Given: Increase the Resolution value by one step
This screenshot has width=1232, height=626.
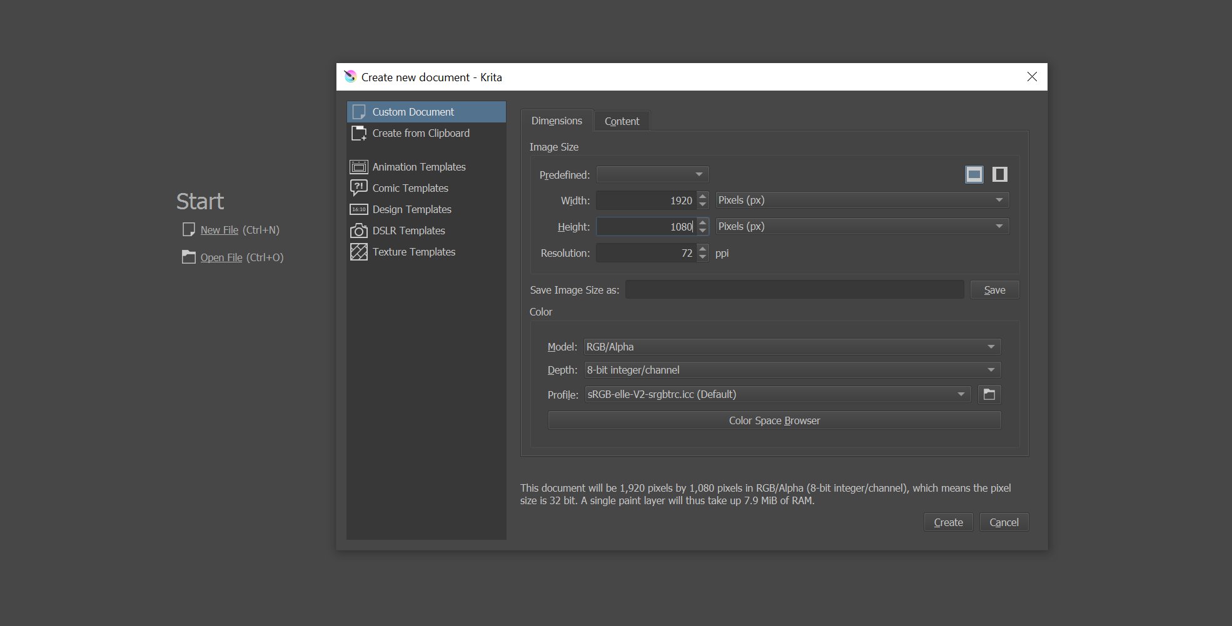Looking at the screenshot, I should (x=703, y=249).
